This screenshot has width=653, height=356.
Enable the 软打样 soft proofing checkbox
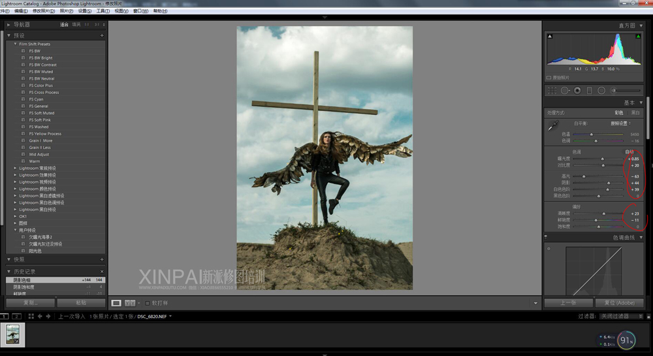148,303
